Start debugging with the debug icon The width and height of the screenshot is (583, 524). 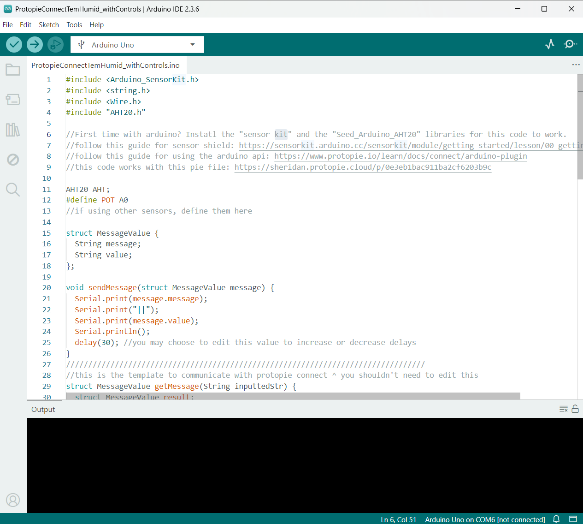[x=55, y=44]
